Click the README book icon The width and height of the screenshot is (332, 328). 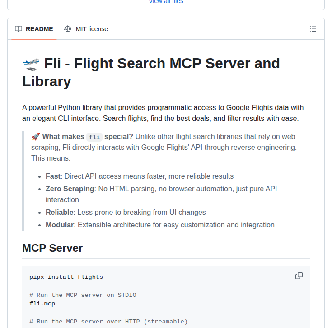tap(19, 29)
